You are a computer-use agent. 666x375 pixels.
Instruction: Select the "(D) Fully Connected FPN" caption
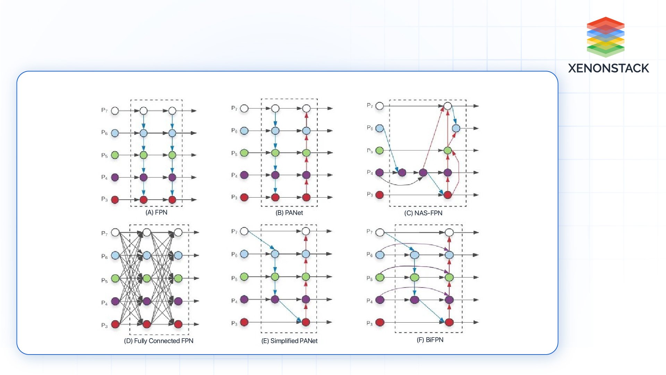tap(159, 341)
